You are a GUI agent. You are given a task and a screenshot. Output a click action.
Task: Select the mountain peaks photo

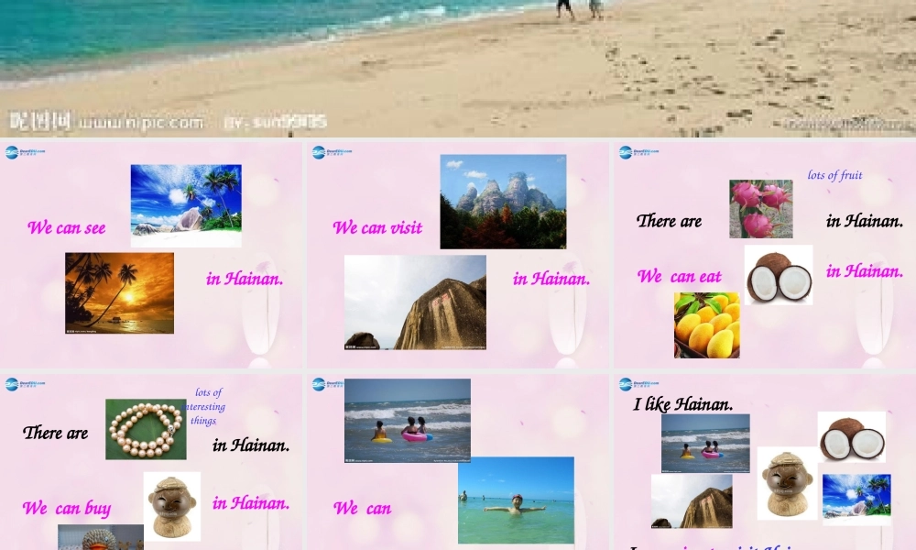(x=503, y=202)
